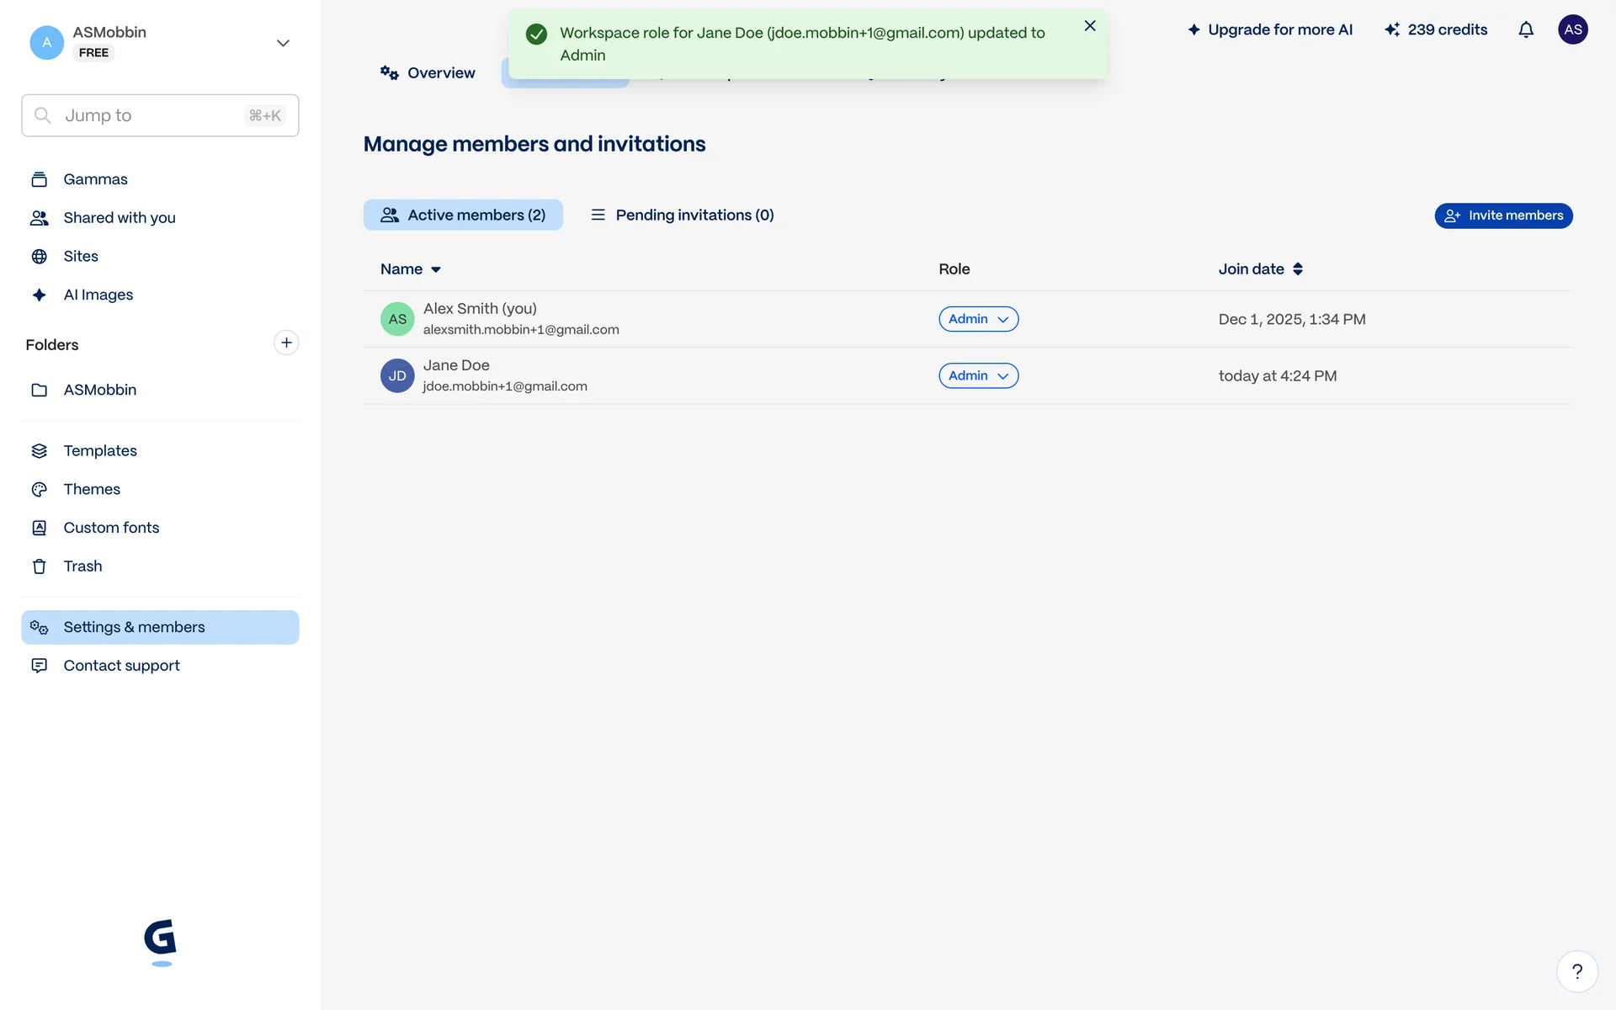Image resolution: width=1616 pixels, height=1010 pixels.
Task: Go to Trash in the sidebar
Action: point(82,566)
